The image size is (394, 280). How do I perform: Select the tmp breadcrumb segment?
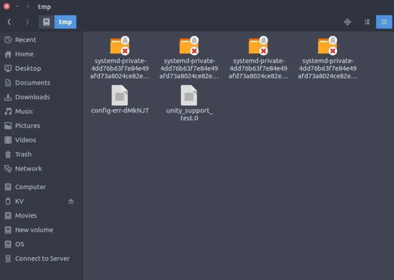tap(65, 22)
